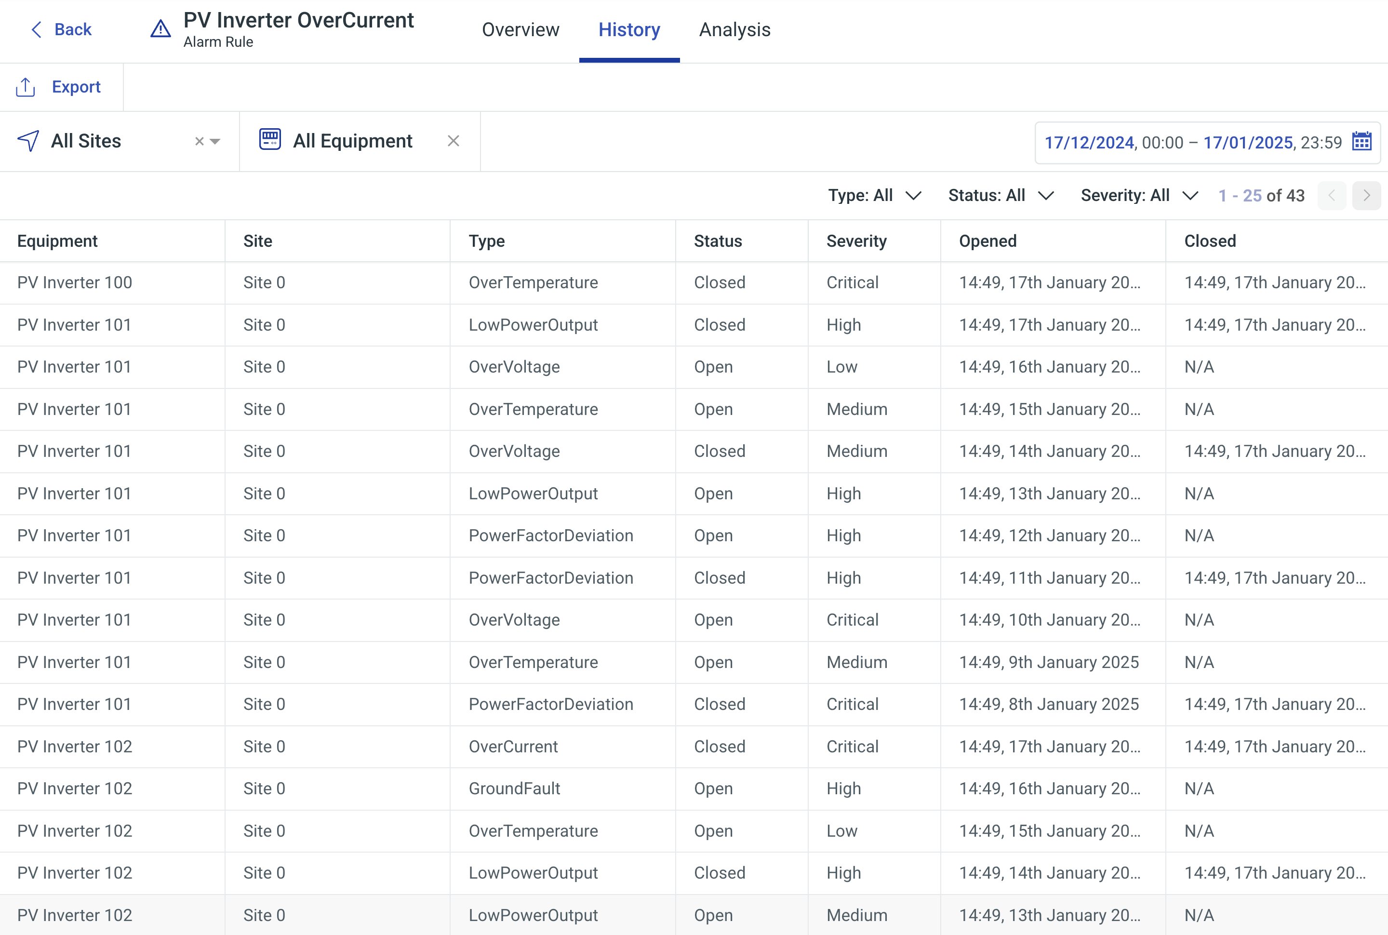The width and height of the screenshot is (1388, 935).
Task: Clear the All Equipment filter
Action: 453,141
